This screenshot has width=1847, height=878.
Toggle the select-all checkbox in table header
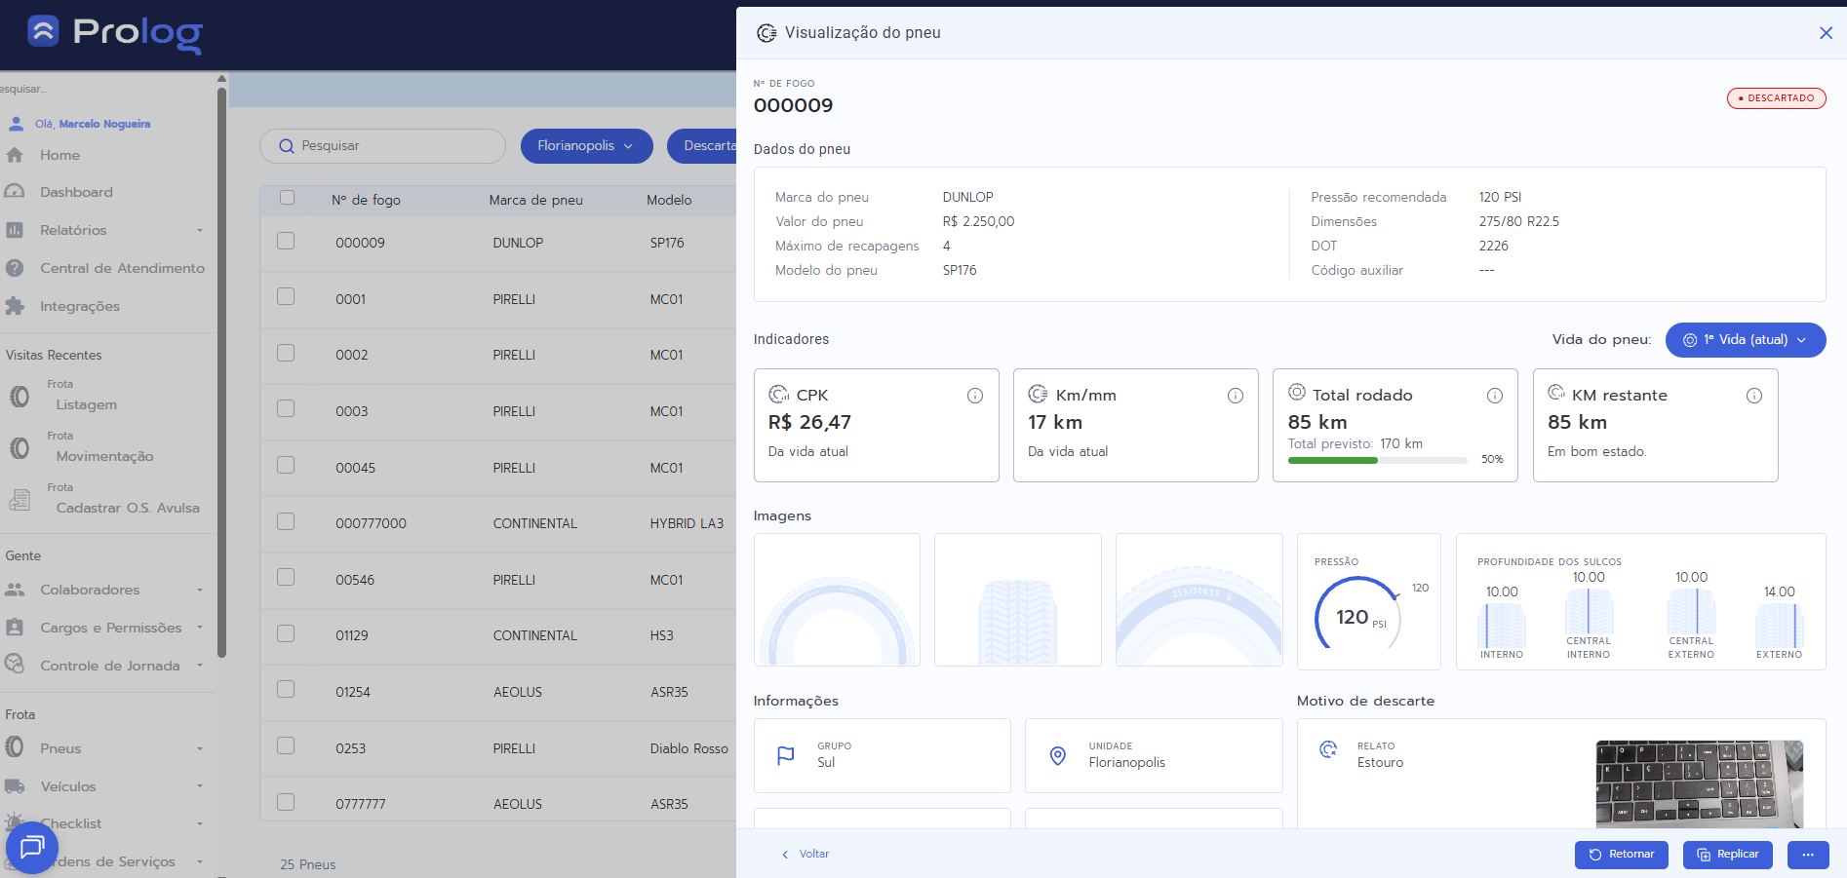pos(287,198)
